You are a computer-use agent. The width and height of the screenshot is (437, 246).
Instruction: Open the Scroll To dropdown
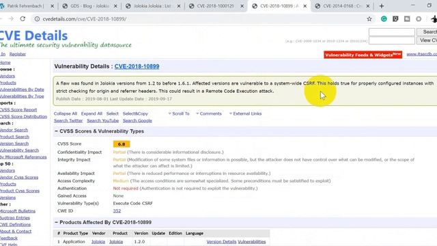(x=179, y=113)
